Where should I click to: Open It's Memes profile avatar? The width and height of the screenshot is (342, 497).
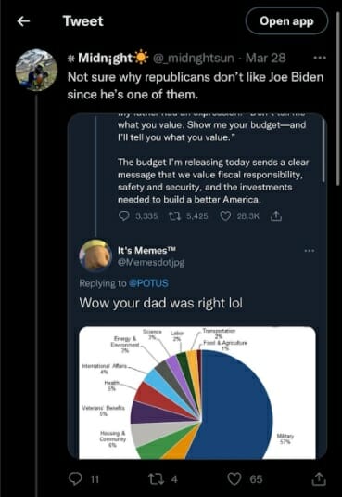click(95, 255)
